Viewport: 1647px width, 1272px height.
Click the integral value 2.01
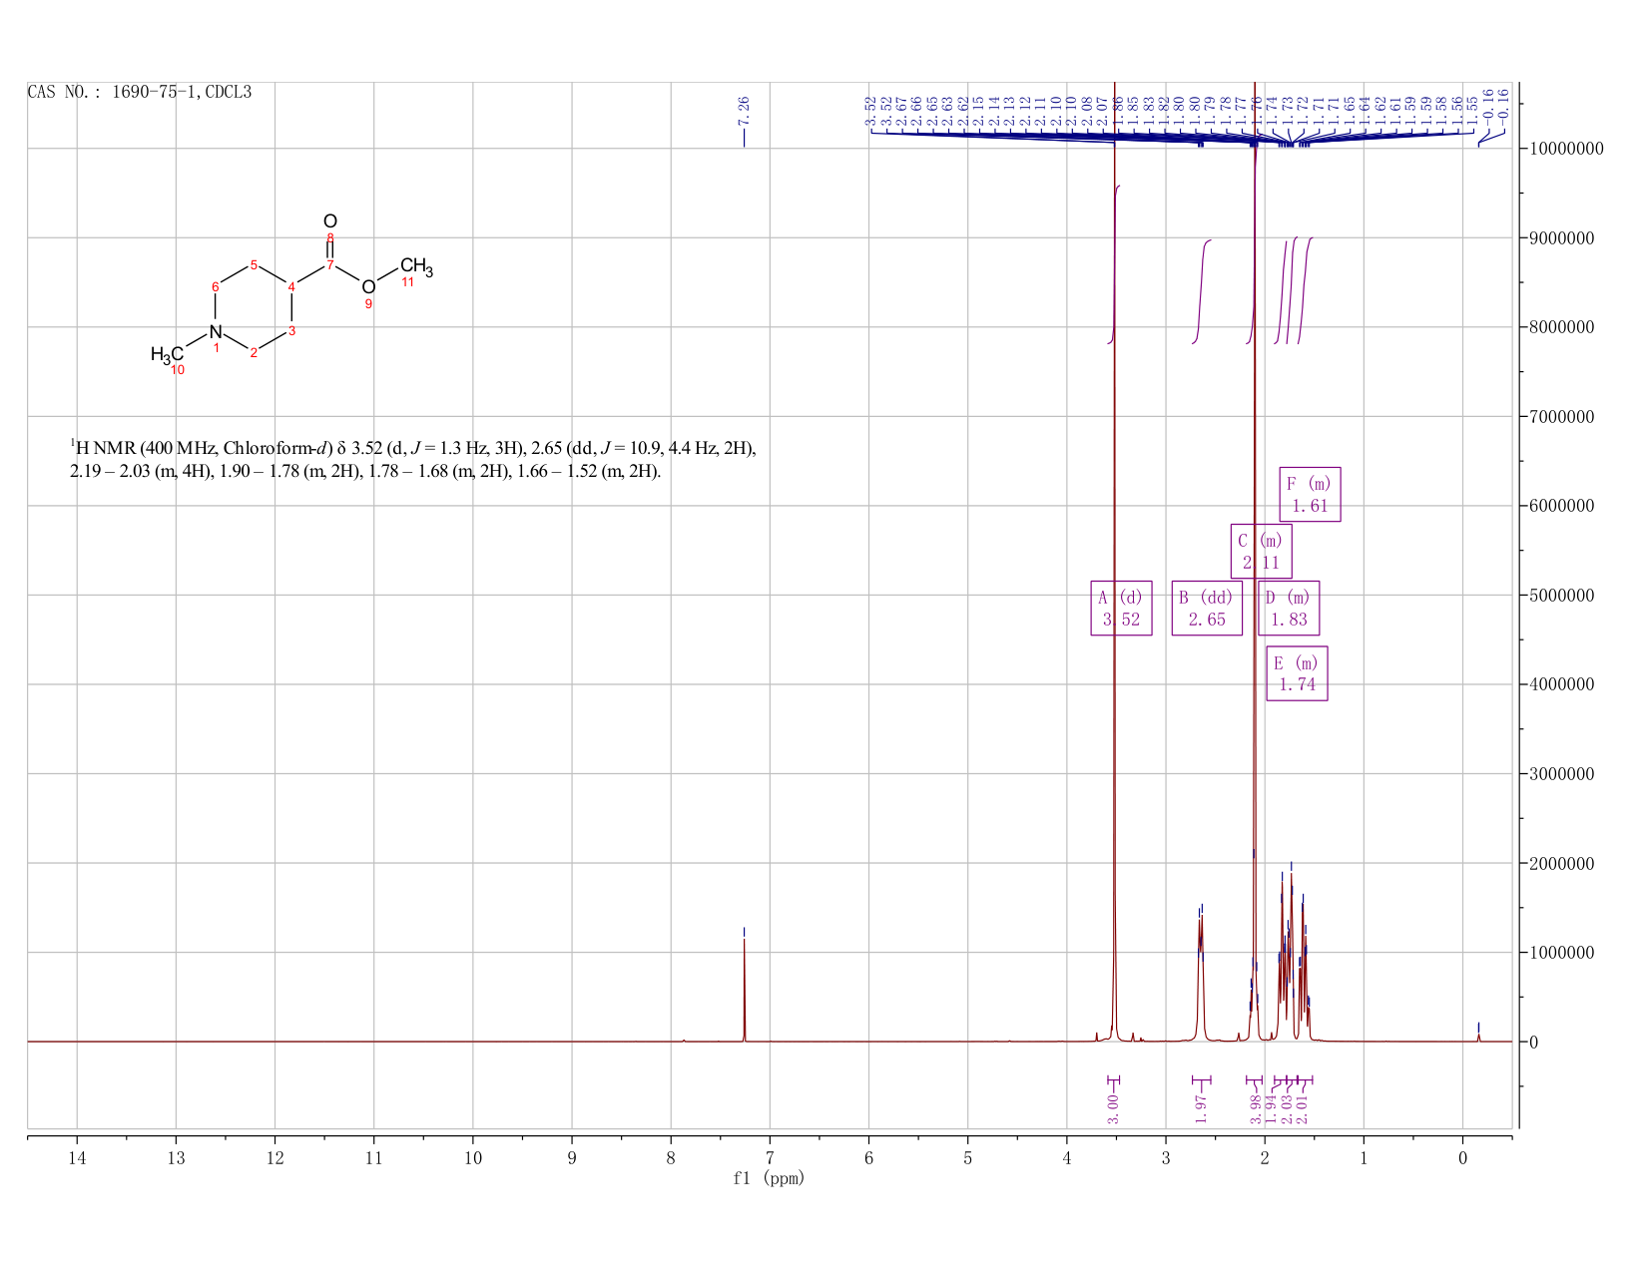tap(1302, 1107)
